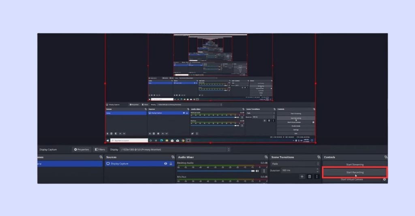Remove the transition with the trash icon
Image resolution: width=415 pixels, height=216 pixels.
tap(309, 177)
